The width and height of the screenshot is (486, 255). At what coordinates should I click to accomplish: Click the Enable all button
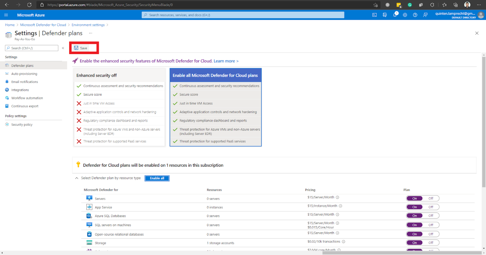[157, 178]
